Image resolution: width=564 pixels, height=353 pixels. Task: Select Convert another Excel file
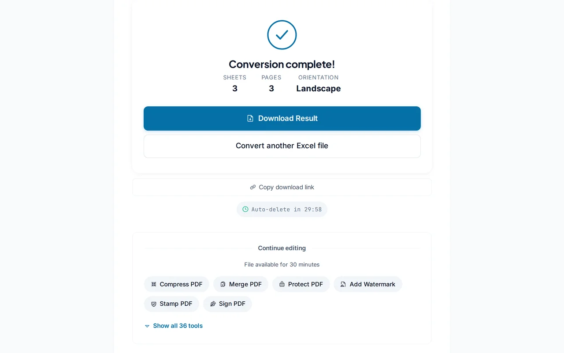click(x=282, y=146)
